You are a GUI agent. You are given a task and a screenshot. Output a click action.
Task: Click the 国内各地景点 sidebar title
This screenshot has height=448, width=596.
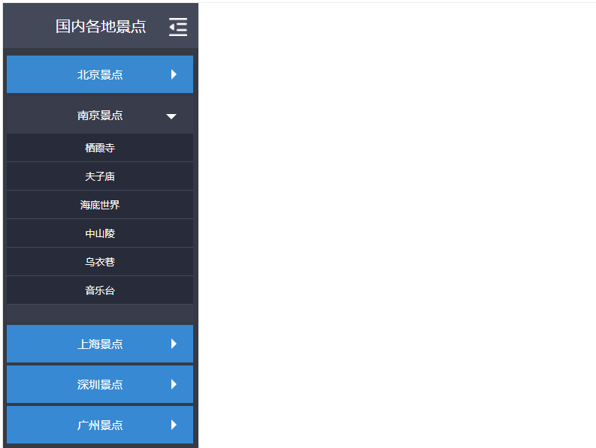101,27
